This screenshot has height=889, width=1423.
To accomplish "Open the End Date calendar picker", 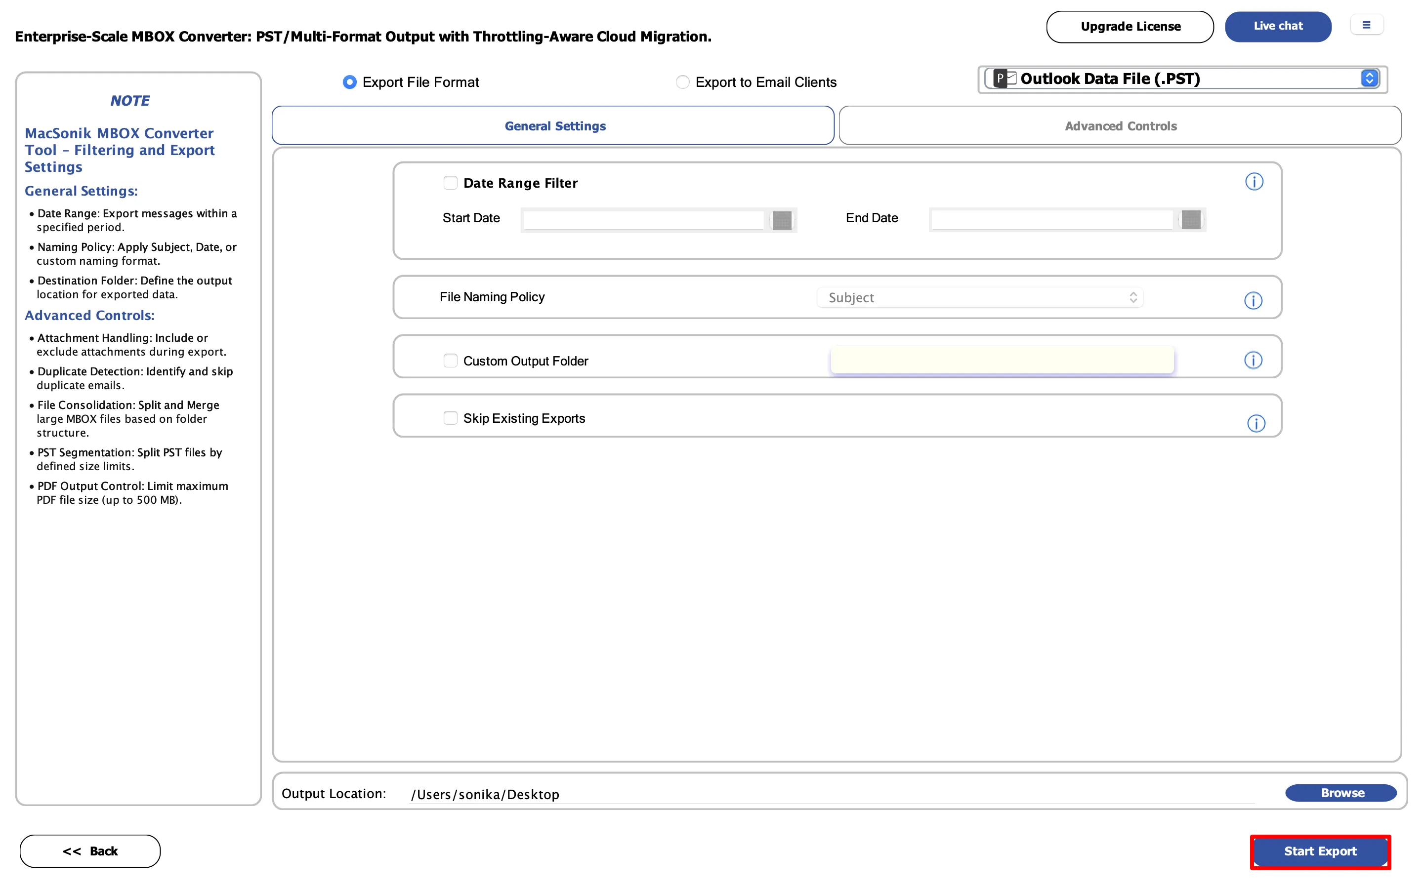I will (1191, 219).
